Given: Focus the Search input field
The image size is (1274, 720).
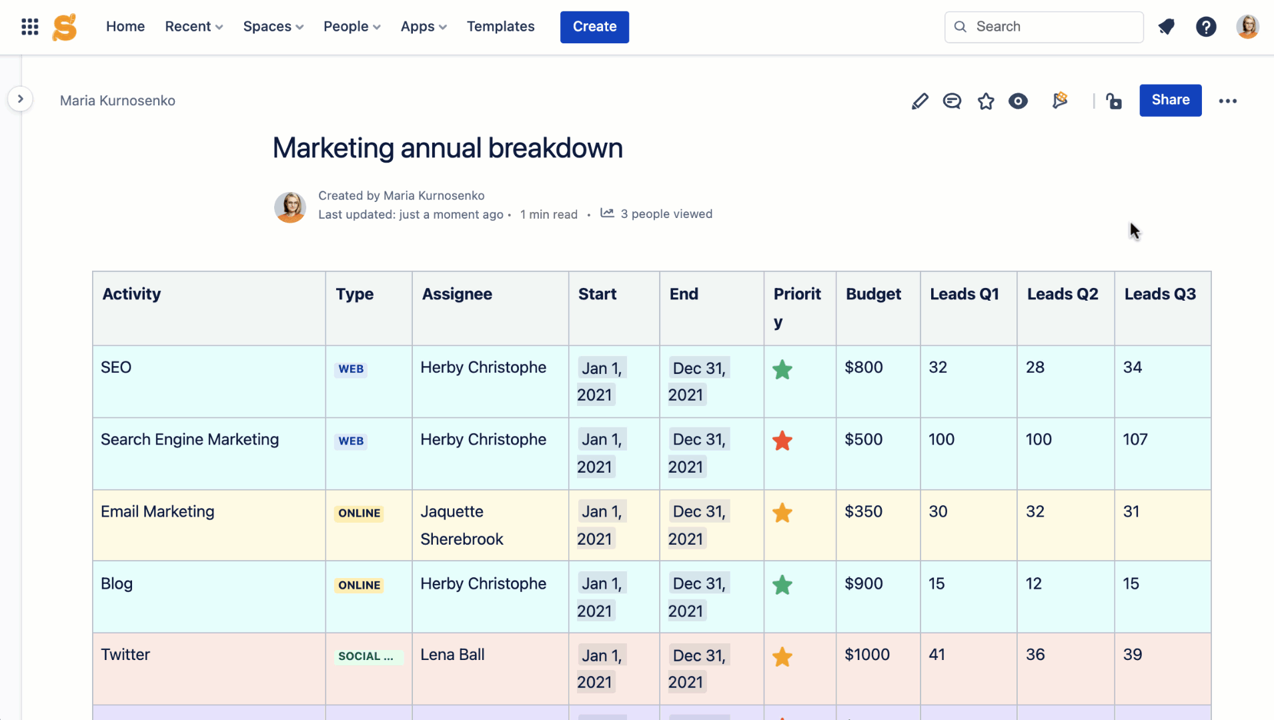Looking at the screenshot, I should coord(1044,27).
